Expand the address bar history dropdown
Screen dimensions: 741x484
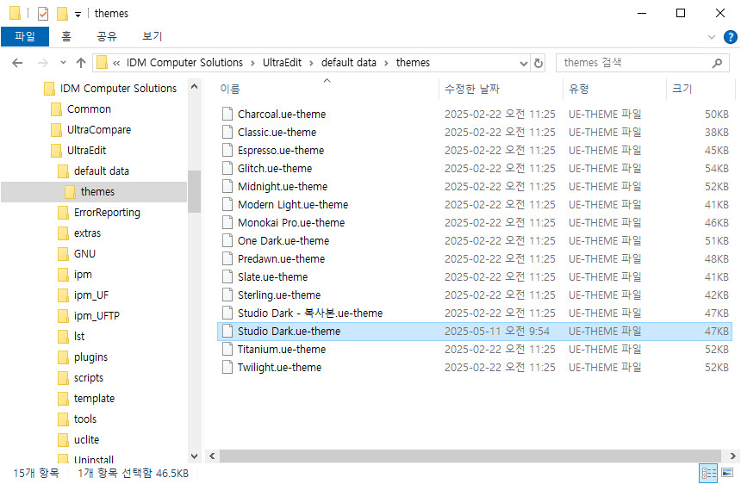[524, 63]
